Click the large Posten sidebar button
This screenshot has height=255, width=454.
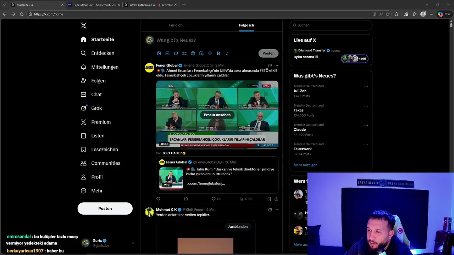(105, 209)
